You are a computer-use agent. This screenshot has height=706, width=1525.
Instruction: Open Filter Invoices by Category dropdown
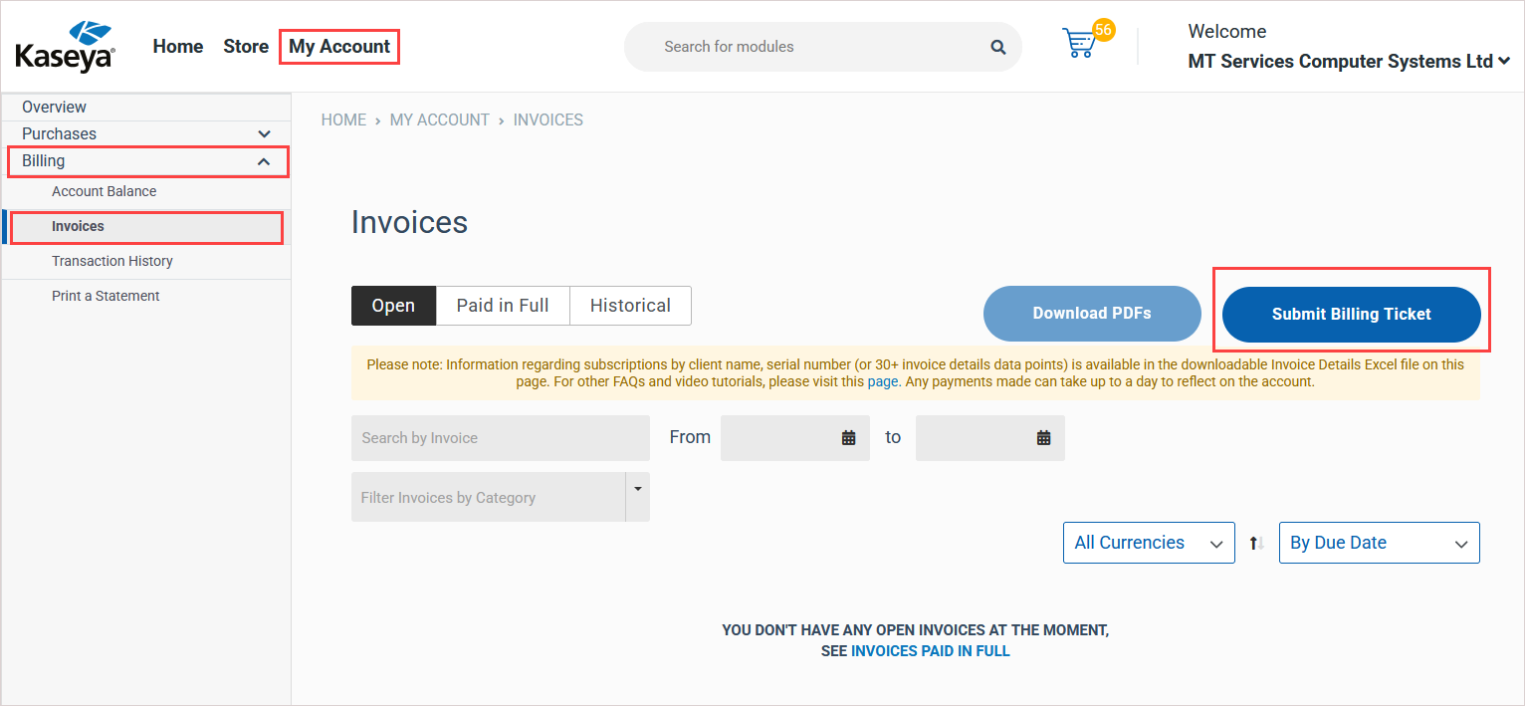(501, 497)
